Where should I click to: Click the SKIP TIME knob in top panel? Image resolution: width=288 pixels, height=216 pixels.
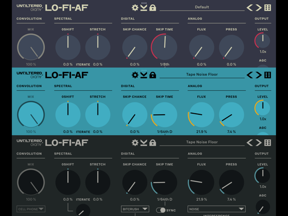pyautogui.click(x=164, y=47)
